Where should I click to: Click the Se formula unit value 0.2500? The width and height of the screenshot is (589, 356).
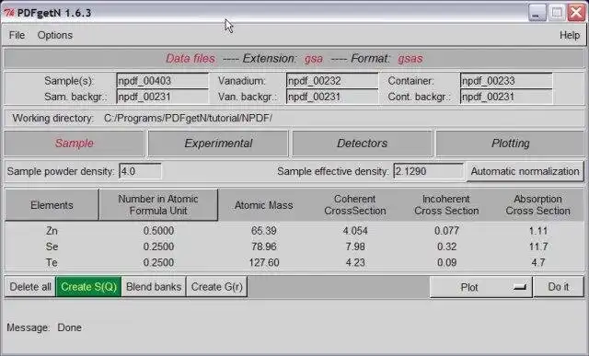[158, 247]
